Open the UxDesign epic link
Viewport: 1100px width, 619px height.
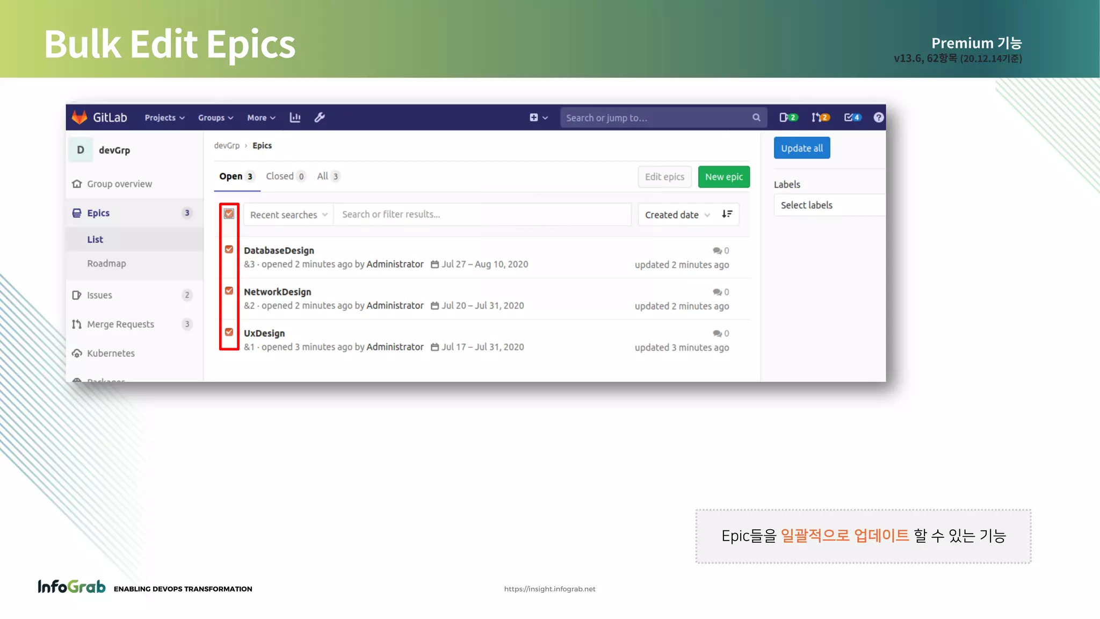(264, 333)
